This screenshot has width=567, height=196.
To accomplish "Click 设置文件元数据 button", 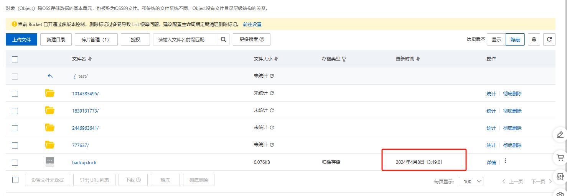I will 48,180.
